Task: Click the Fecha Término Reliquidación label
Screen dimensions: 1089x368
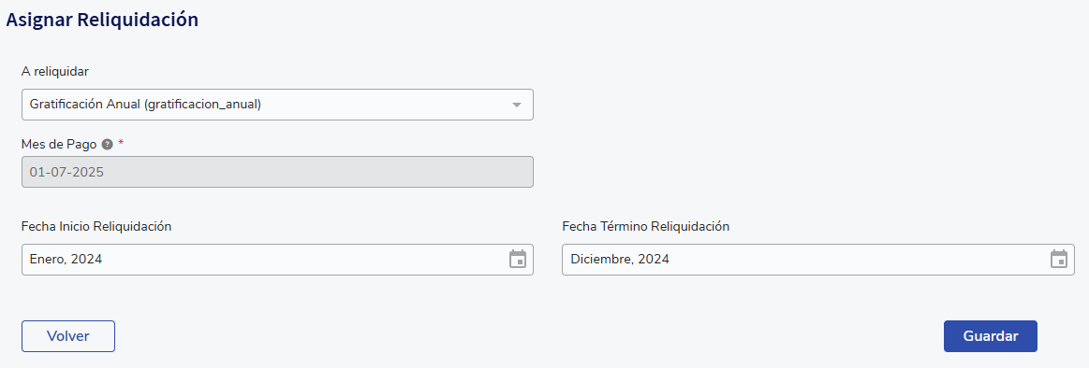Action: click(646, 226)
